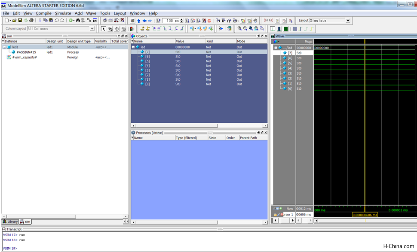
Task: Click the Open folder icon
Action: point(14,20)
